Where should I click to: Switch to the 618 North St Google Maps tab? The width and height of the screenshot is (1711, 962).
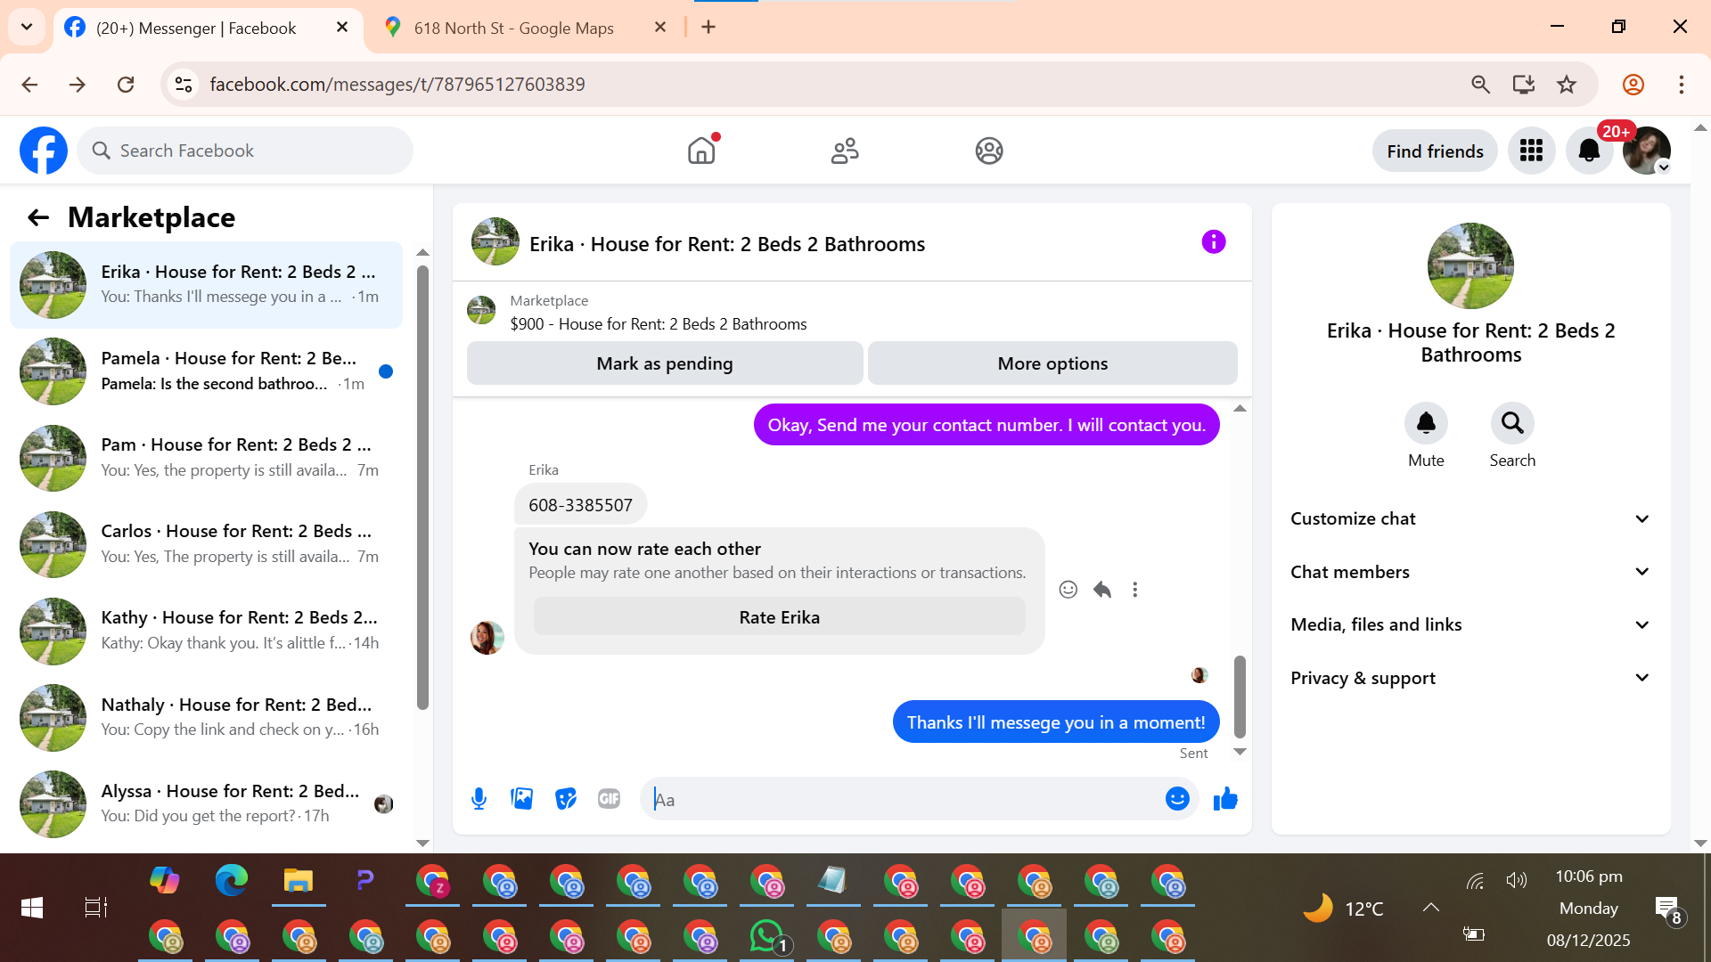click(526, 28)
